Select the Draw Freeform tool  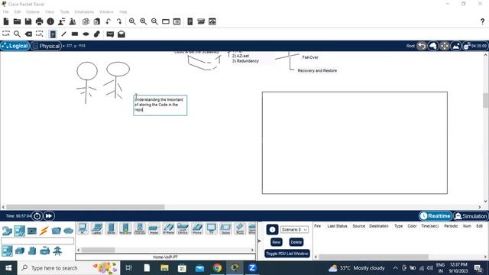tap(97, 34)
